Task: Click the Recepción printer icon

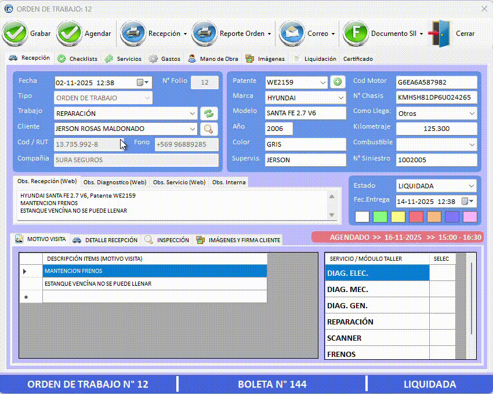Action: point(133,34)
